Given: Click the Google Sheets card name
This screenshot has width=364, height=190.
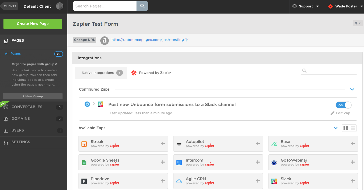Looking at the screenshot, I should point(105,160).
